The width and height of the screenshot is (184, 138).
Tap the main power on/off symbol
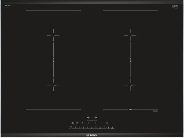tap(71, 127)
